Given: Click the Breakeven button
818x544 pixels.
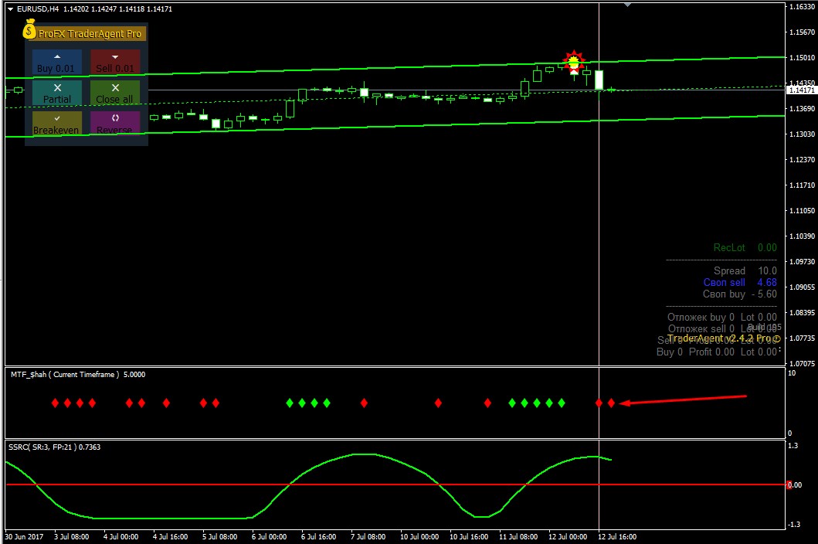Looking at the screenshot, I should (x=57, y=123).
